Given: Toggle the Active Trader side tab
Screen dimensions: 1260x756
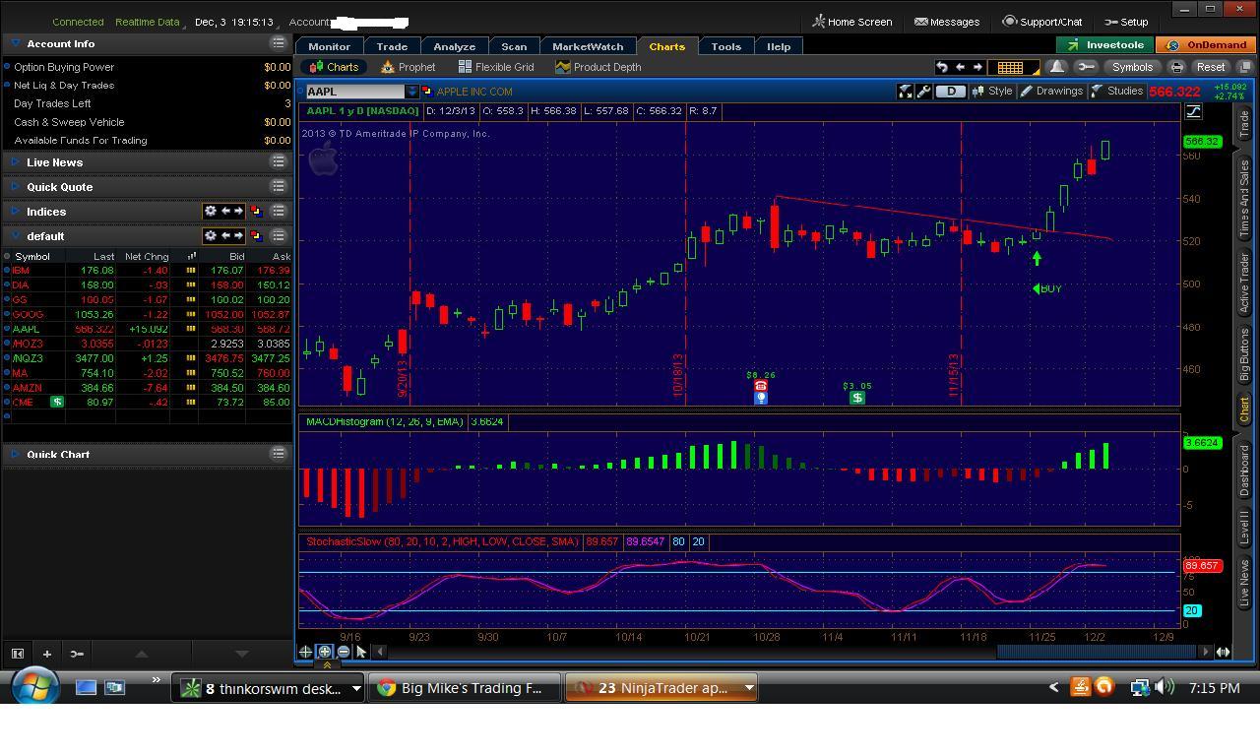Looking at the screenshot, I should point(1244,283).
